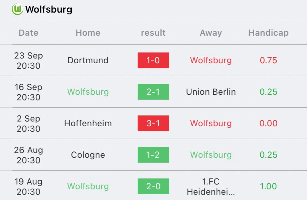The height and width of the screenshot is (200, 307).
Task: Open Cologne home team link
Action: pyautogui.click(x=88, y=155)
